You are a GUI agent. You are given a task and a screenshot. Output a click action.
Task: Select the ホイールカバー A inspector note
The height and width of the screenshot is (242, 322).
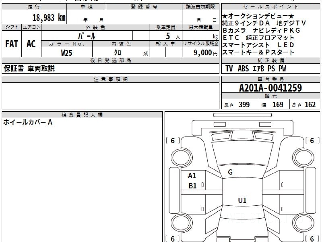click(x=28, y=122)
